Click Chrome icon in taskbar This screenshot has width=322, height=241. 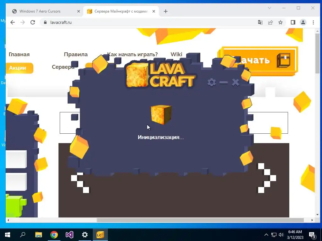click(x=54, y=235)
